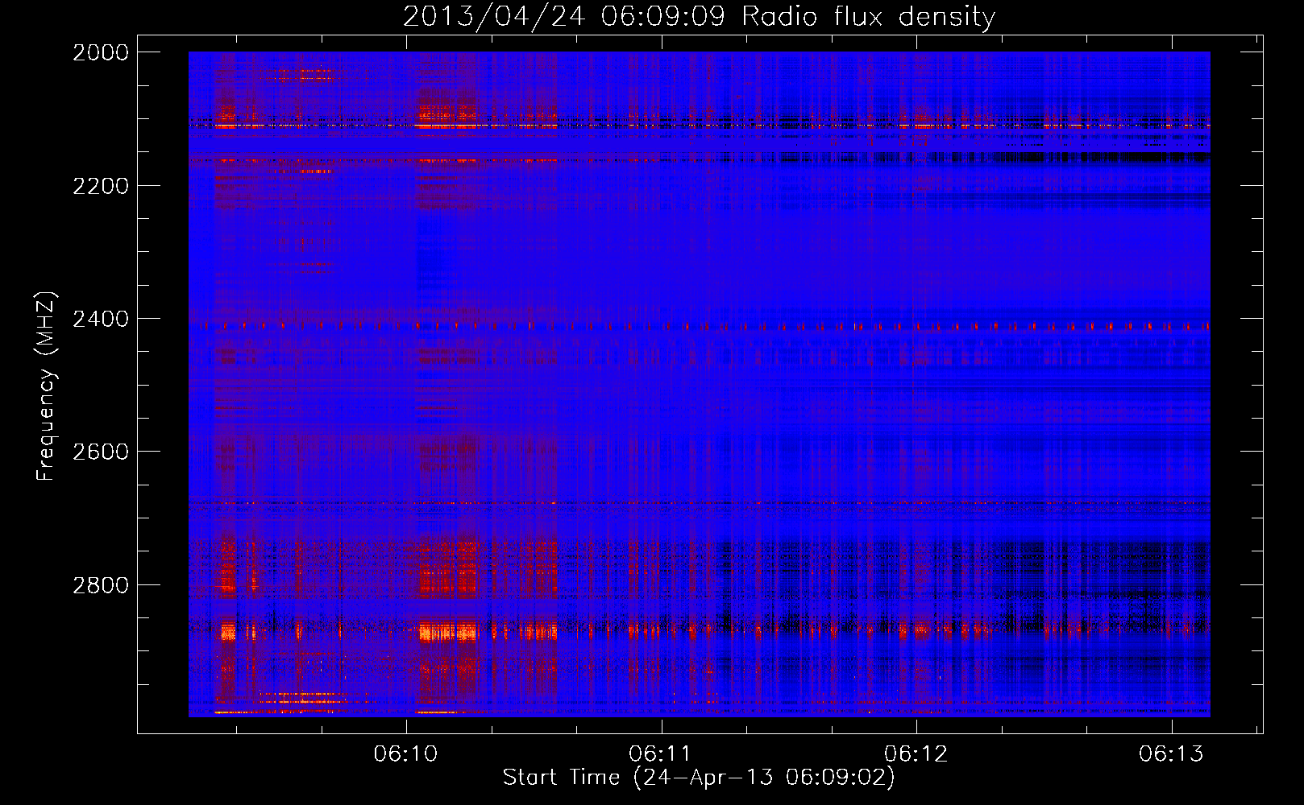Select the 06:12 time axis label
Viewport: 1304px width, 805px height.
click(916, 753)
